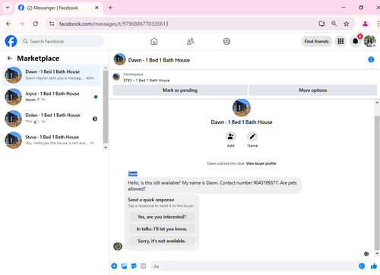
Task: Send a thumbs up like
Action: pyautogui.click(x=374, y=266)
